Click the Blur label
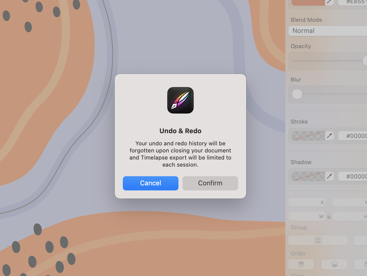This screenshot has width=367, height=276. click(296, 80)
